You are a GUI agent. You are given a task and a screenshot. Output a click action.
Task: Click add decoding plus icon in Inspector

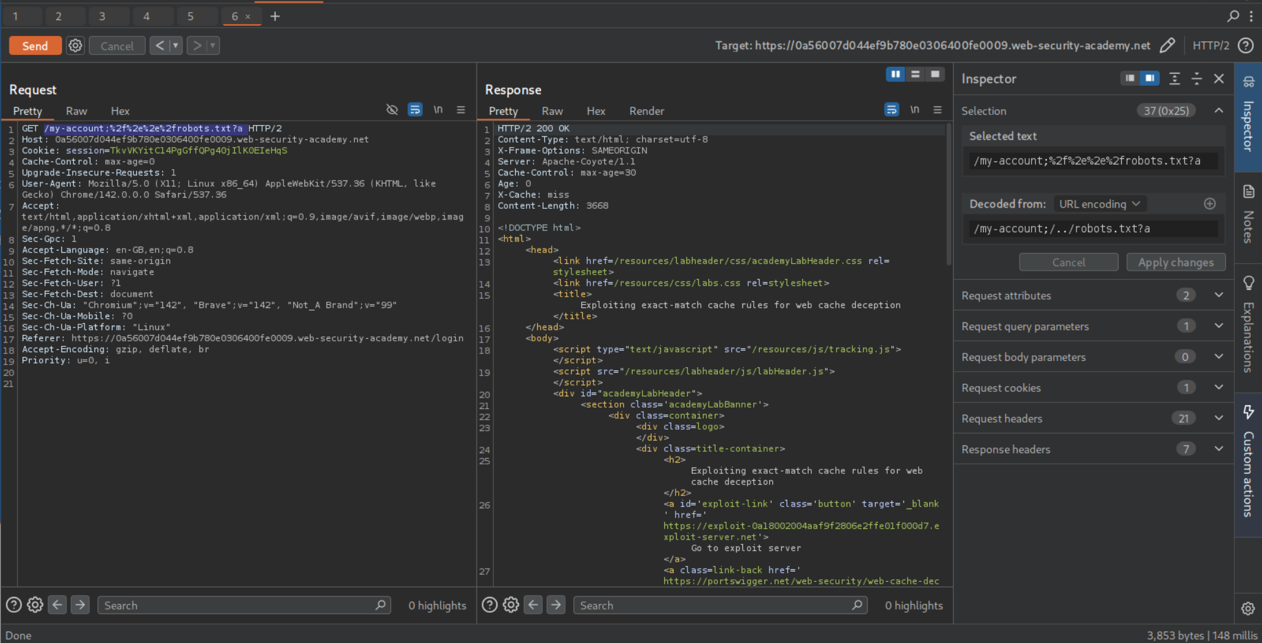click(1209, 204)
